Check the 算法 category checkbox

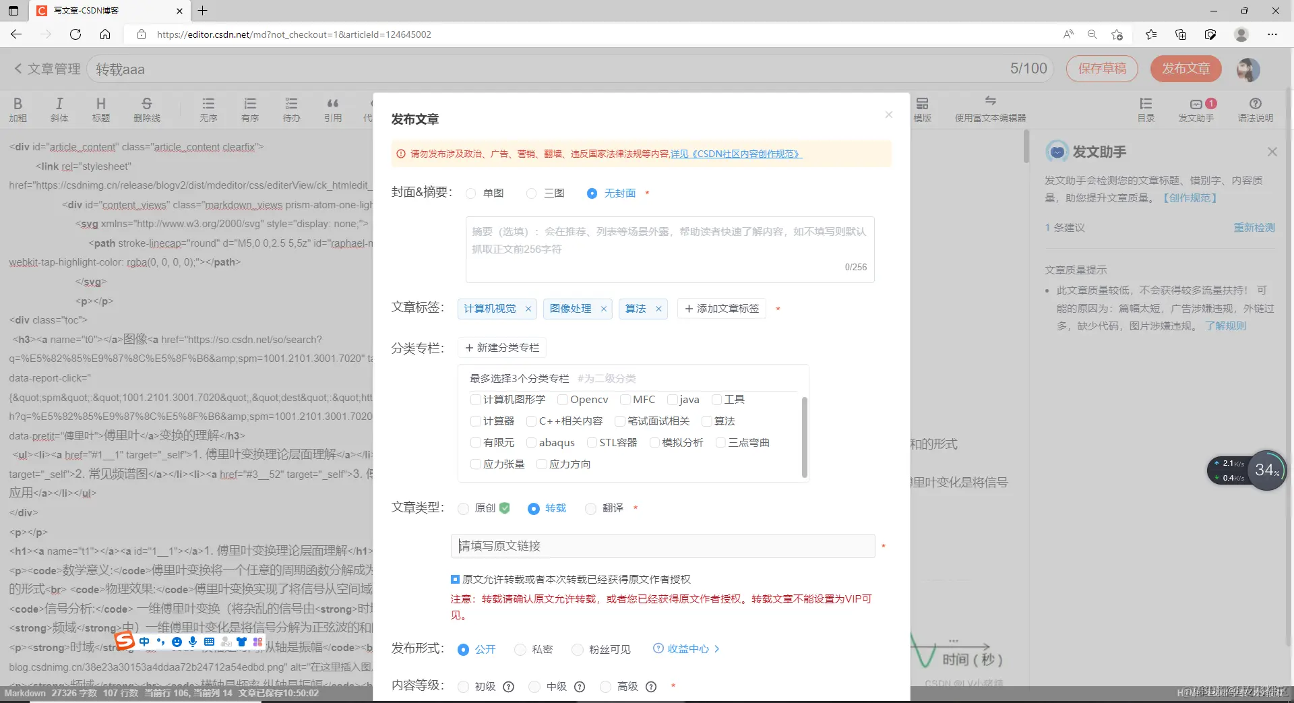(x=706, y=421)
